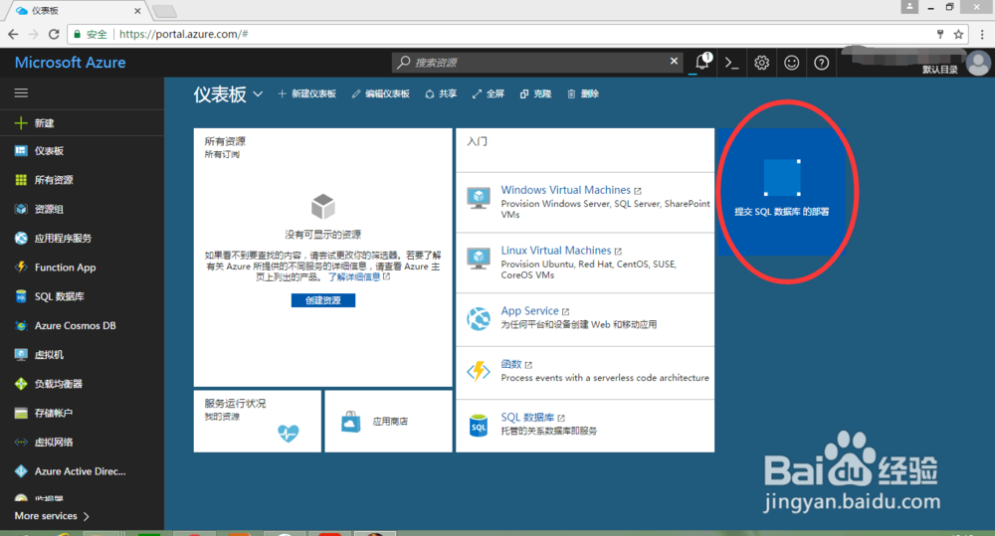Open SQL databases icon in sidebar
This screenshot has height=536, width=995.
(x=21, y=296)
